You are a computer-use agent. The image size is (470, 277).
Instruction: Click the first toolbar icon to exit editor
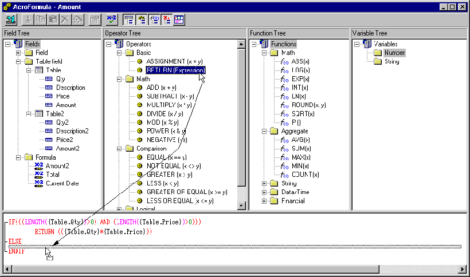point(11,19)
